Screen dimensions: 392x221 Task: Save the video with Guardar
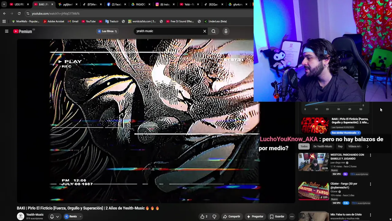[x=277, y=216]
